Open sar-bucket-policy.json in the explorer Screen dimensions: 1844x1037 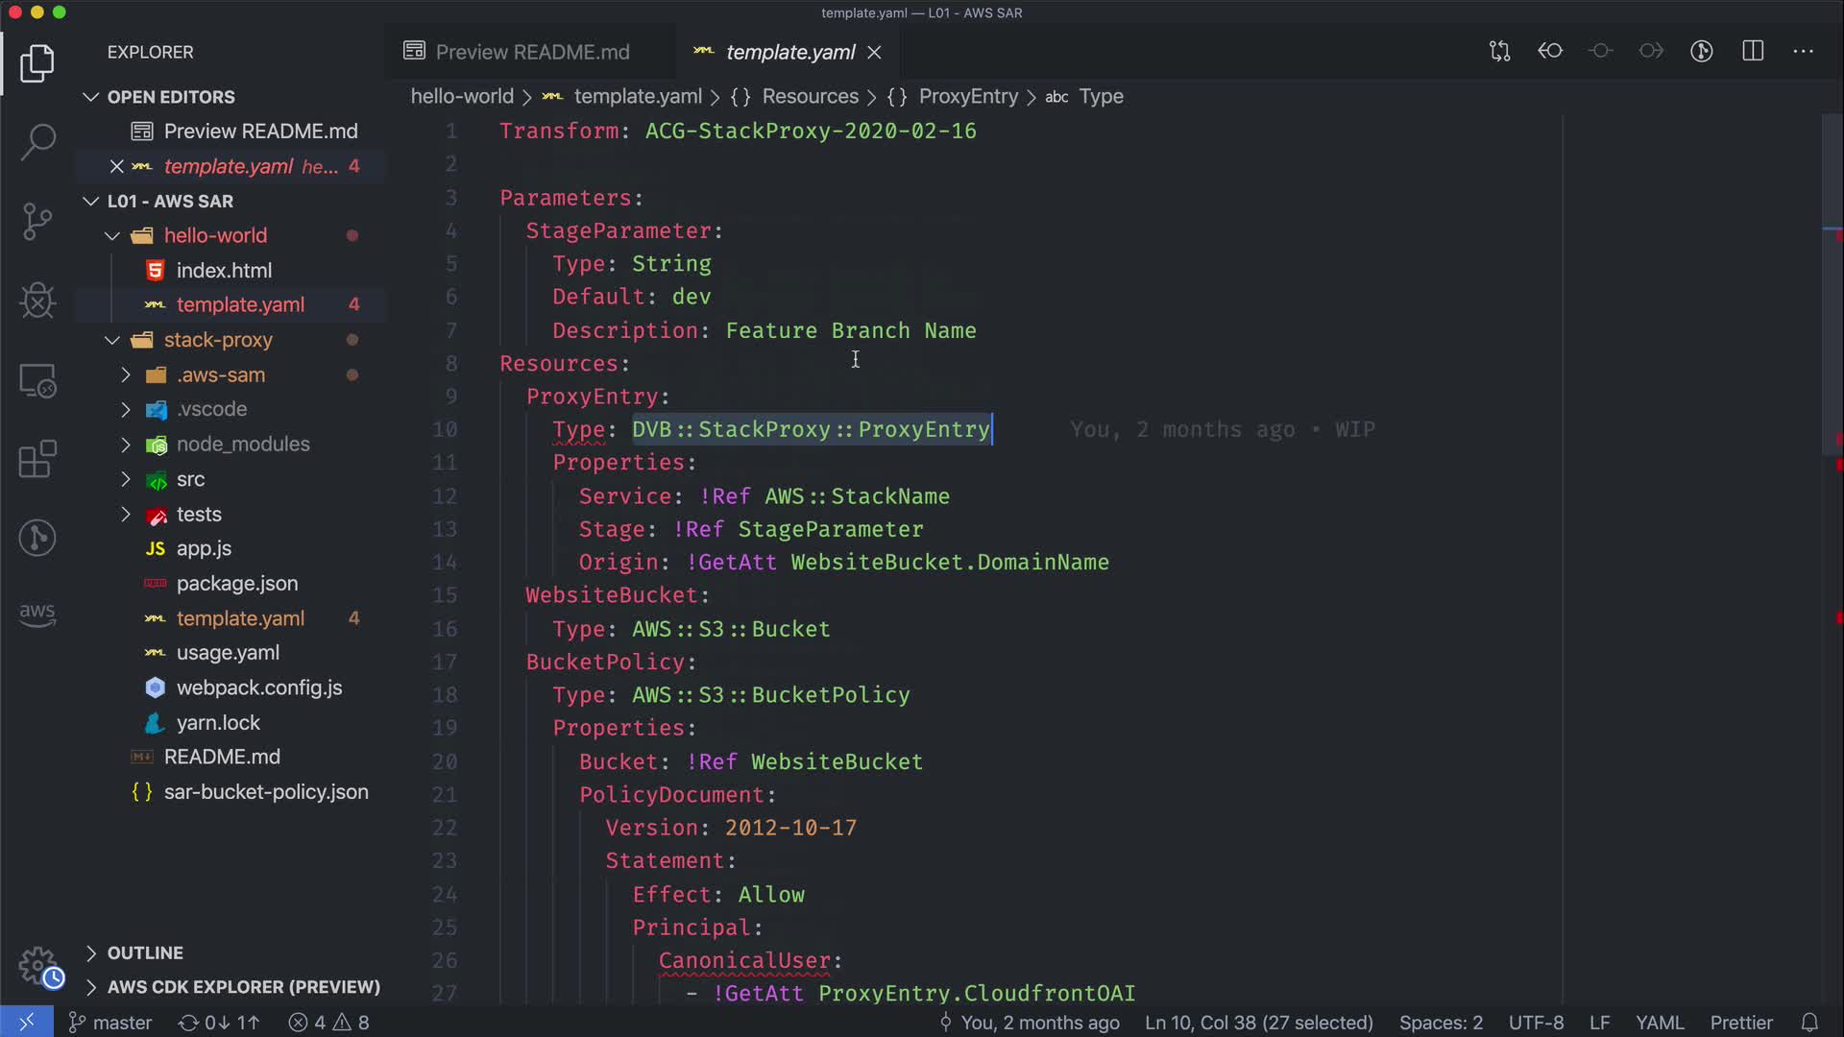pos(265,792)
